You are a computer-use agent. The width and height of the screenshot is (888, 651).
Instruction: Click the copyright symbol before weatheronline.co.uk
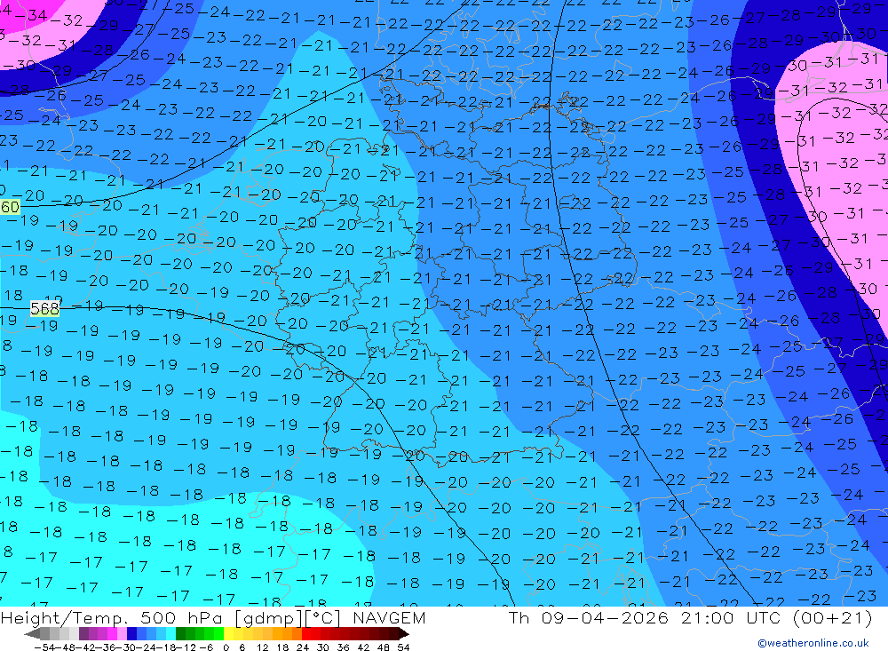pyautogui.click(x=762, y=643)
